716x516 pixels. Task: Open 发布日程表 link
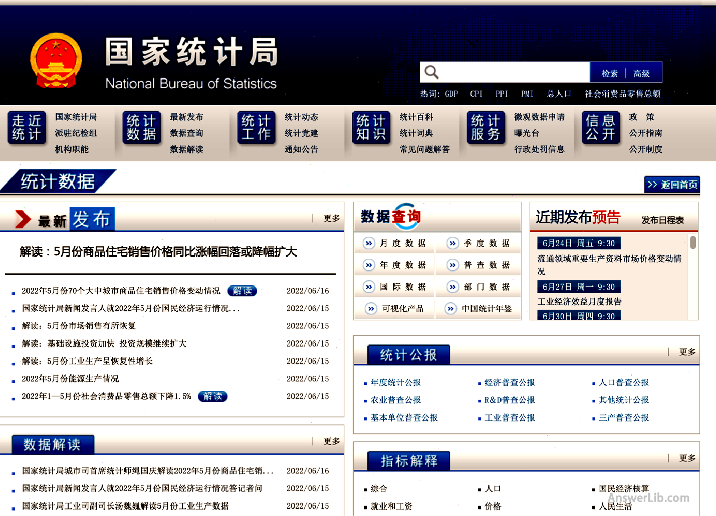pos(662,220)
